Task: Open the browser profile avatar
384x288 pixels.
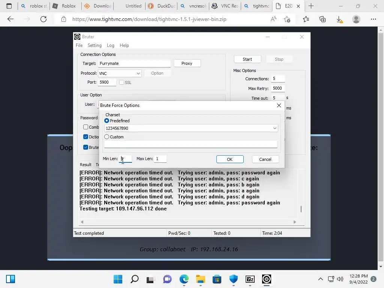Action: click(356, 19)
